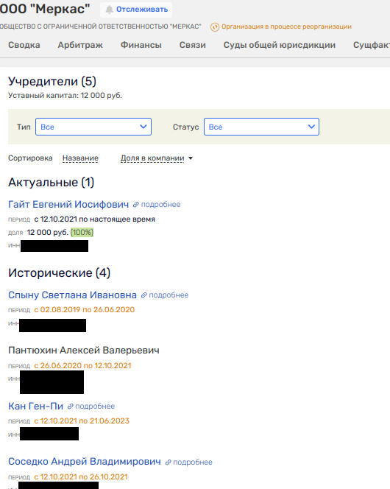This screenshot has width=390, height=489.
Task: Click the 100% share badge
Action: coord(82,232)
